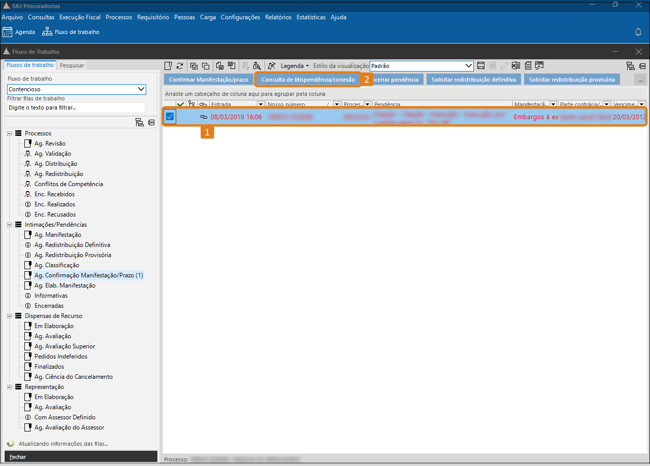
Task: Save the current visualization style
Action: (x=481, y=66)
